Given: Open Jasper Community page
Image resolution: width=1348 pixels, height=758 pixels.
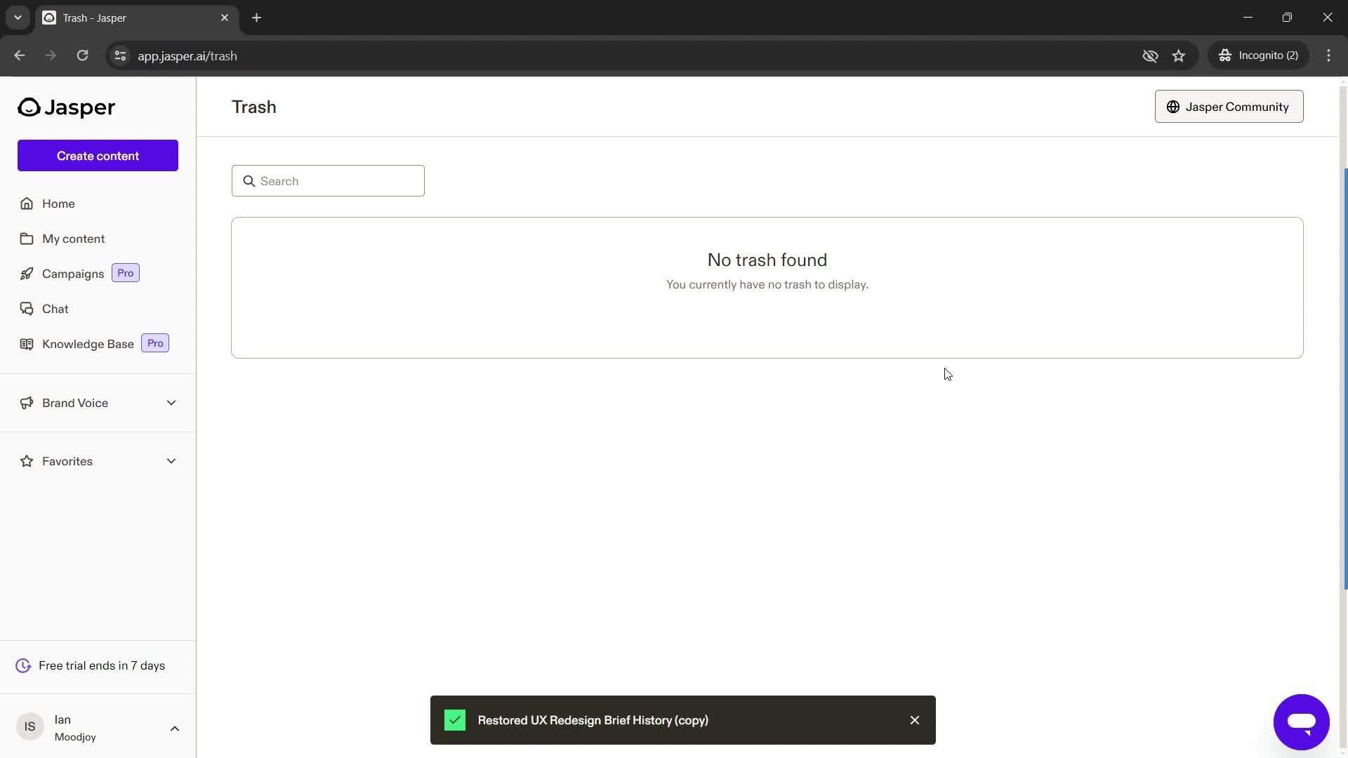Looking at the screenshot, I should (1229, 107).
